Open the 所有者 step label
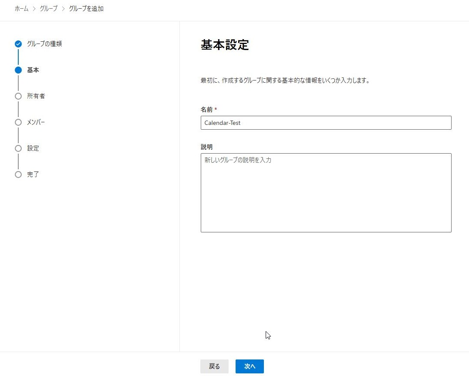 36,96
